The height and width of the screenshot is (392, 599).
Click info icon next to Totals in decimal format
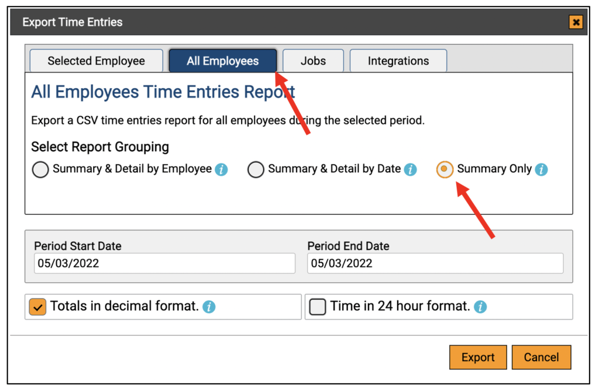point(209,307)
